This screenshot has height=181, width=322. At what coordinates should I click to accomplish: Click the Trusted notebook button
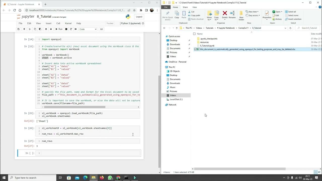tap(110, 23)
